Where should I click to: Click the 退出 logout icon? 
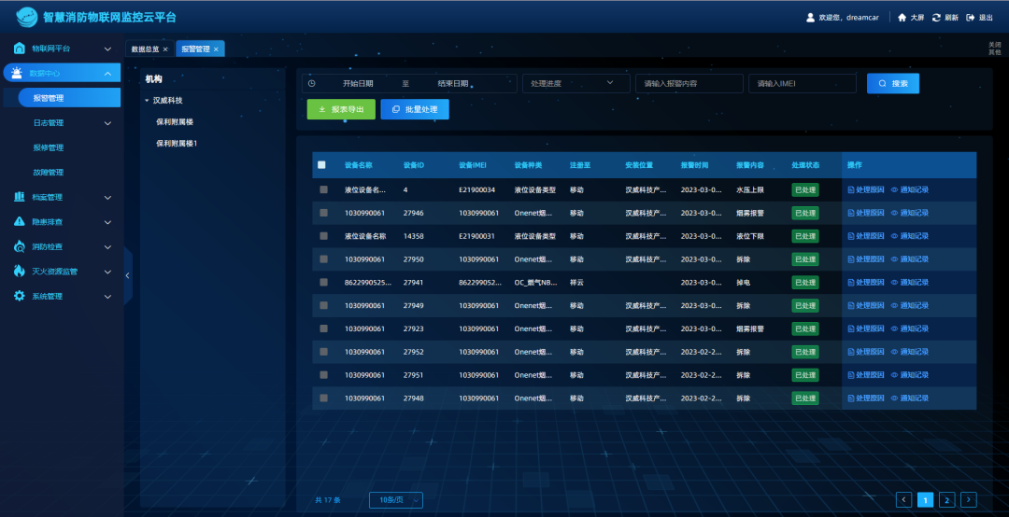(971, 18)
